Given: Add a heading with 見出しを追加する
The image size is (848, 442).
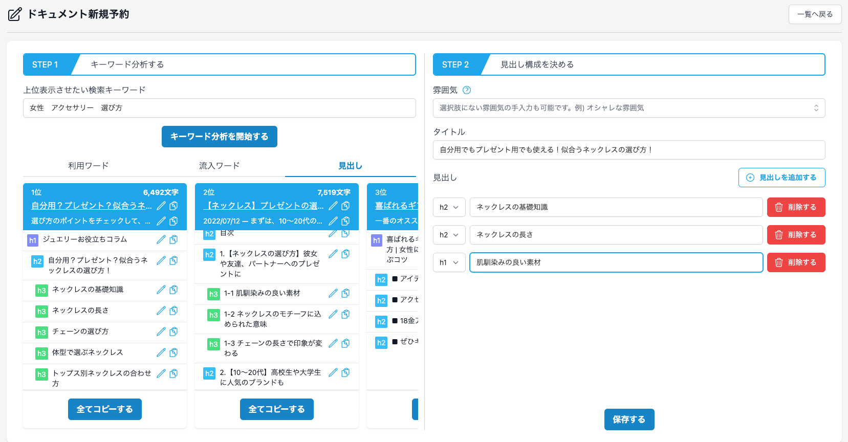Looking at the screenshot, I should (782, 178).
